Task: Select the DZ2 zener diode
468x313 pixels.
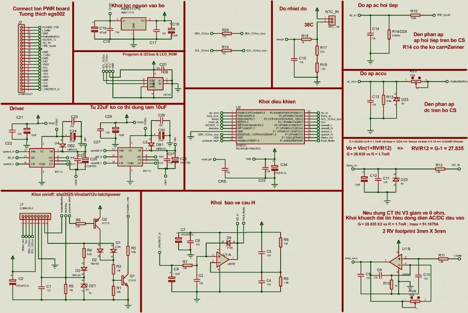Action: click(x=396, y=179)
